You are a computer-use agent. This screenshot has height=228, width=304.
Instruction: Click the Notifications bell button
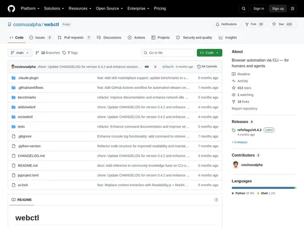pyautogui.click(x=226, y=24)
